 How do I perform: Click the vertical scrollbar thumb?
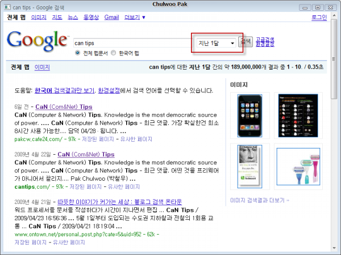coord(334,59)
